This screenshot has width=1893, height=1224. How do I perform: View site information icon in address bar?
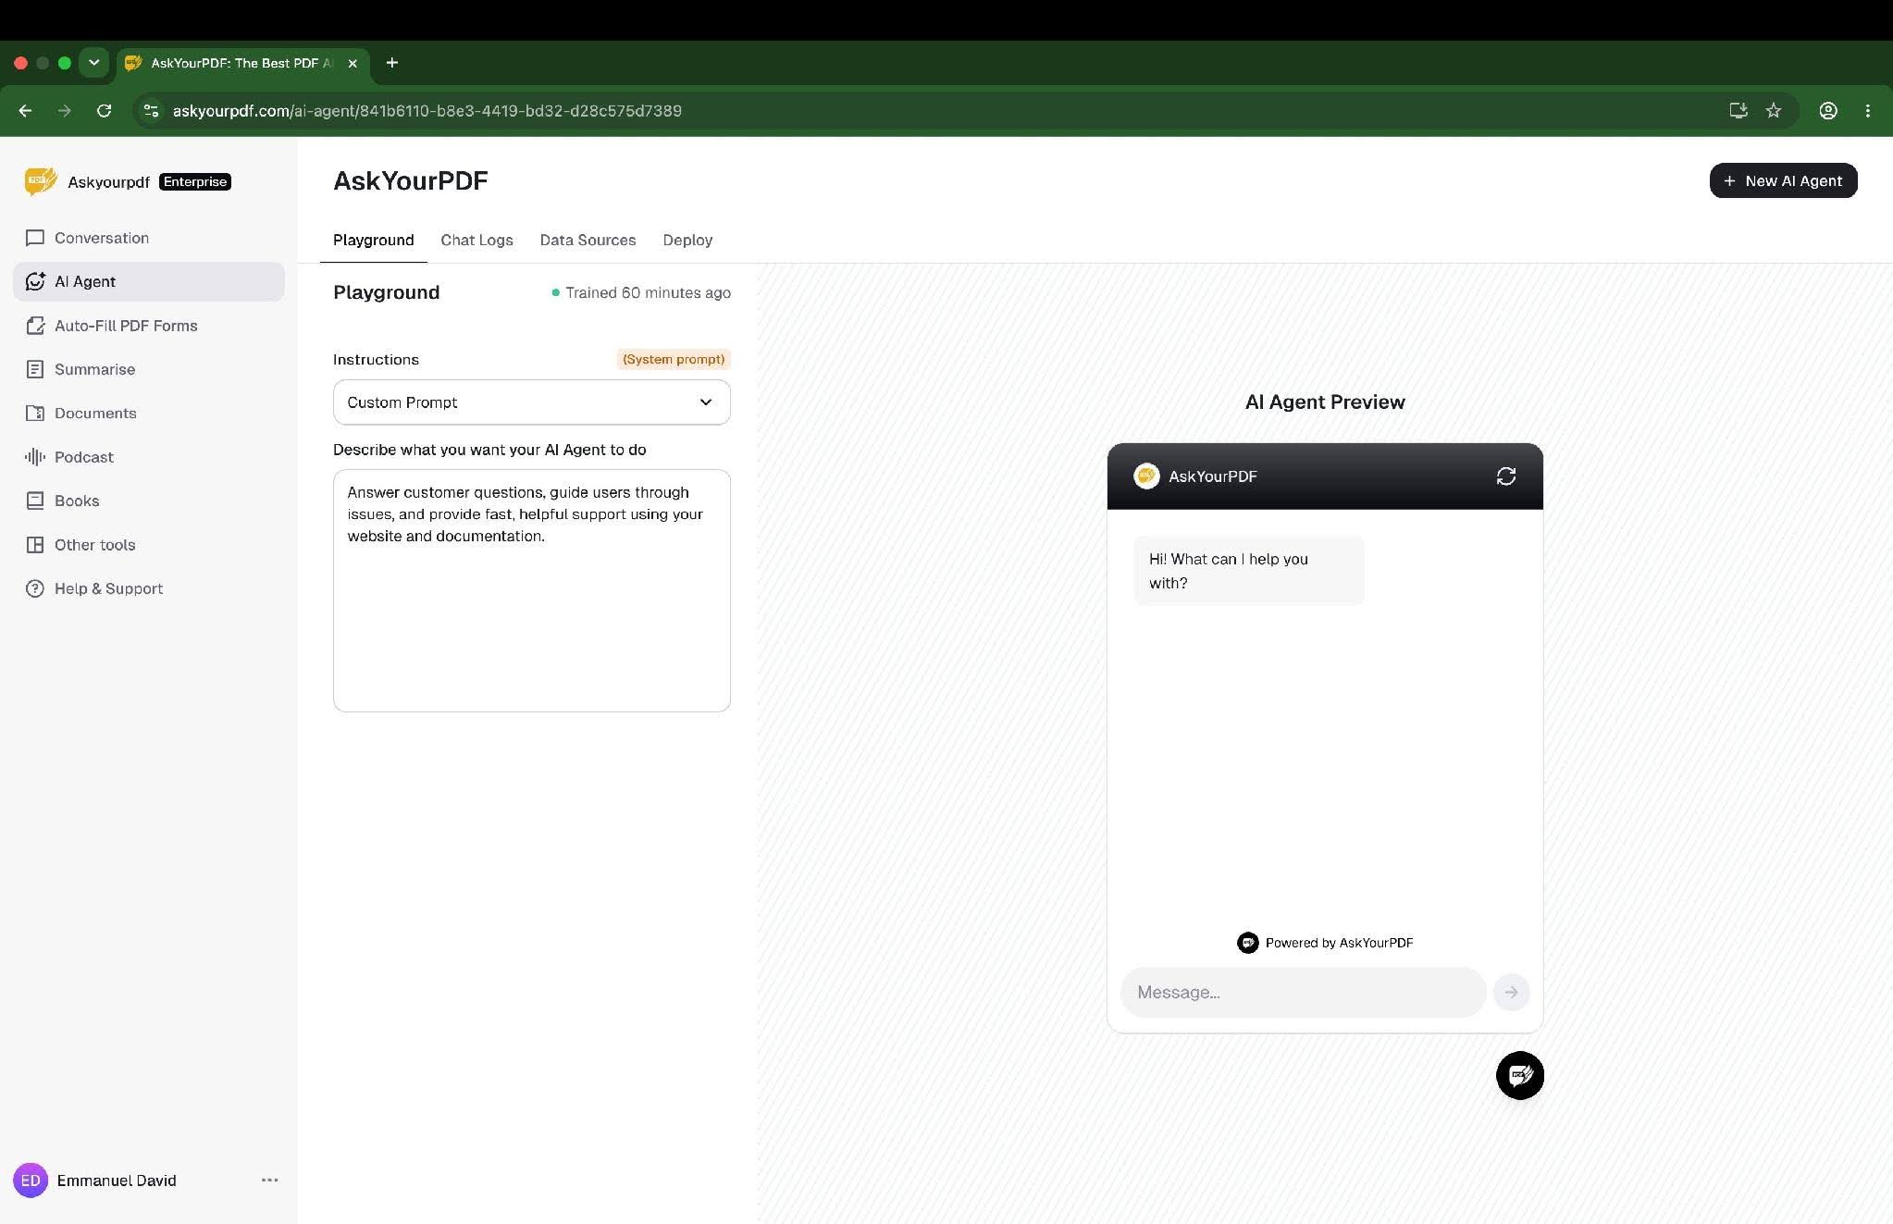click(151, 111)
